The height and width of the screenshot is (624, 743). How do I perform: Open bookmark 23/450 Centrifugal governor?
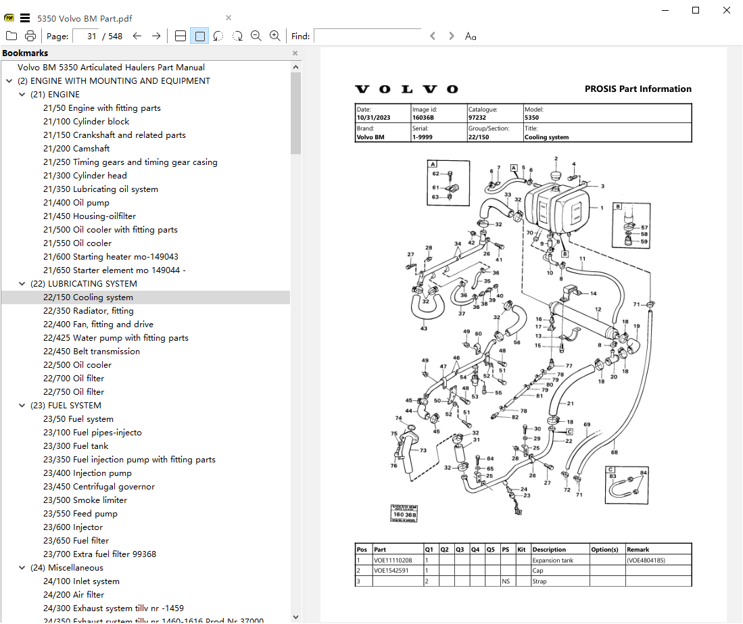click(99, 487)
